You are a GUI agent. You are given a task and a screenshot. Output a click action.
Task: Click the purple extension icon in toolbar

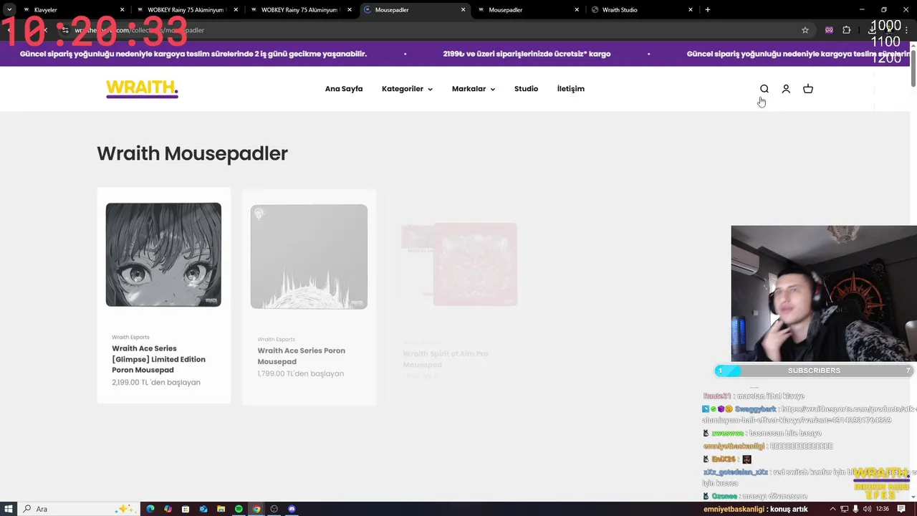coord(829,30)
